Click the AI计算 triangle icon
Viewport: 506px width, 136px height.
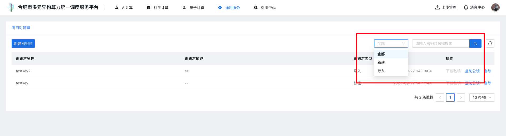117,8
